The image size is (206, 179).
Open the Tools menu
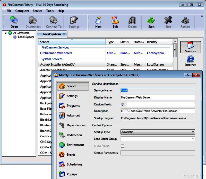pyautogui.click(x=50, y=11)
